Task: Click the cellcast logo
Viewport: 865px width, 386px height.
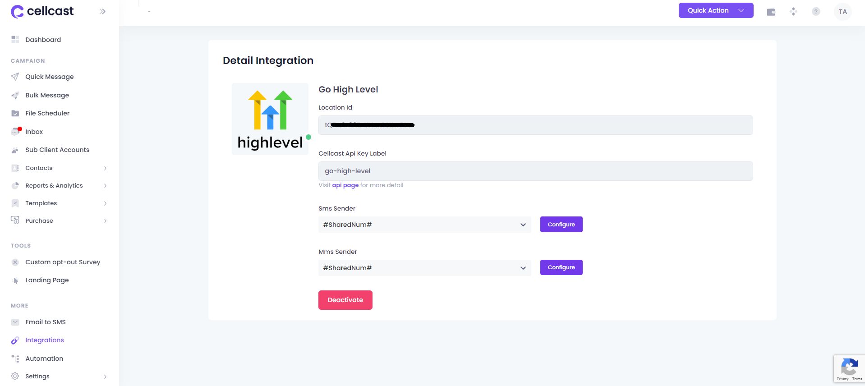Action: [42, 11]
